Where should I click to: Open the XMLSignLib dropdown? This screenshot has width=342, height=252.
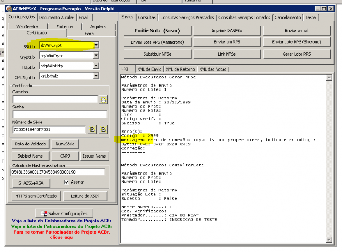pyautogui.click(x=96, y=76)
